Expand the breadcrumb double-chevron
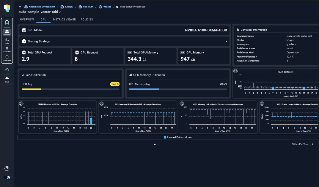 (x=20, y=7)
